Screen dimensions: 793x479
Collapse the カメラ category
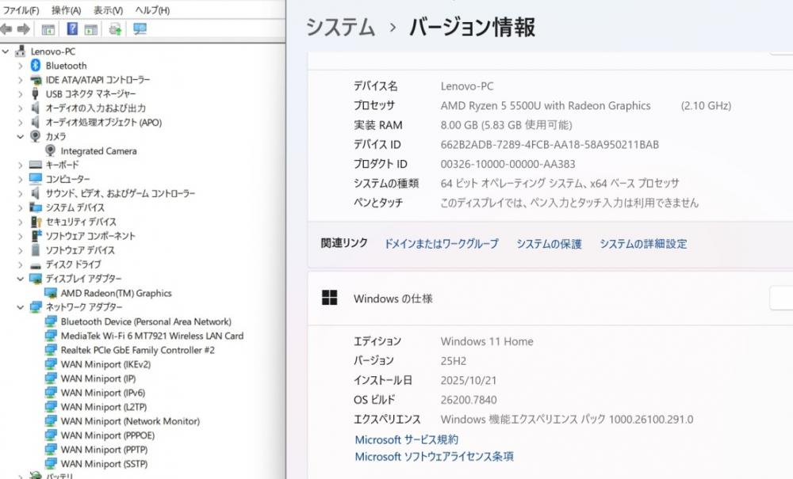21,136
